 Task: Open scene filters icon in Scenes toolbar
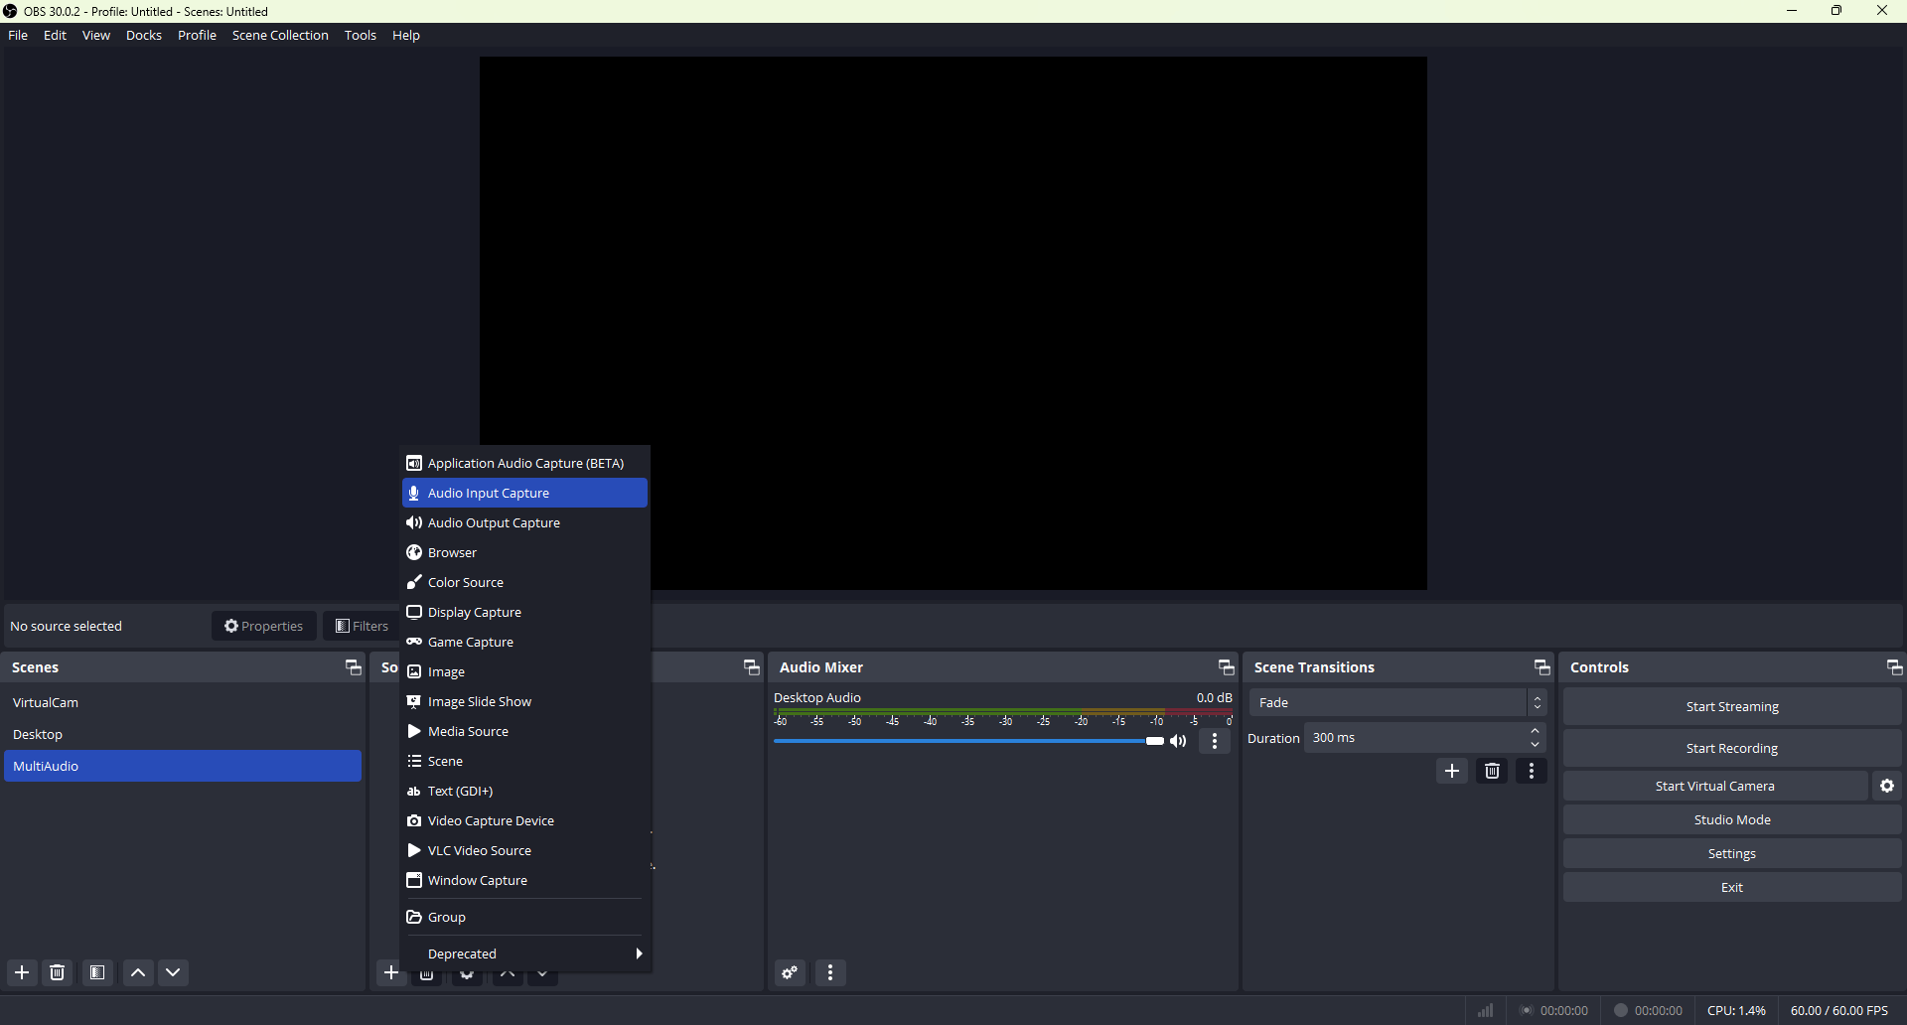[97, 972]
